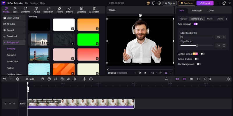Open the Audio panel

pos(37,10)
